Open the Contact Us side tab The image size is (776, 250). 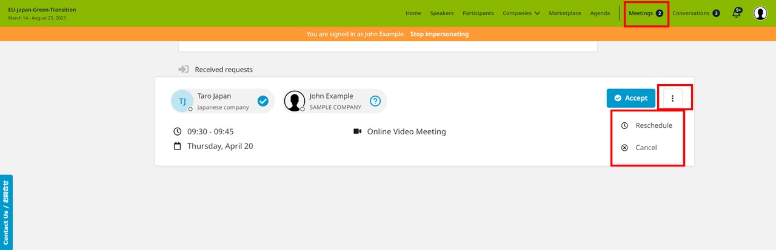click(6, 212)
